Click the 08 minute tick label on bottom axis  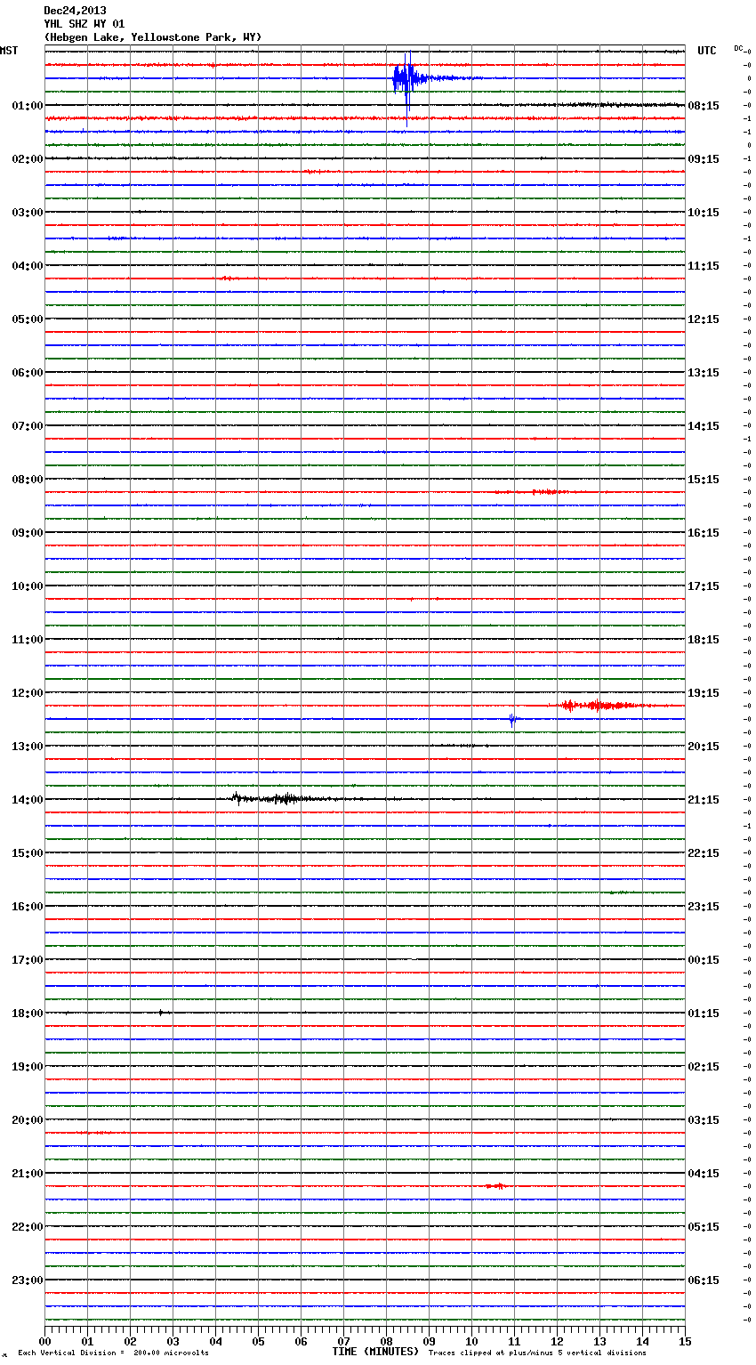[386, 1341]
